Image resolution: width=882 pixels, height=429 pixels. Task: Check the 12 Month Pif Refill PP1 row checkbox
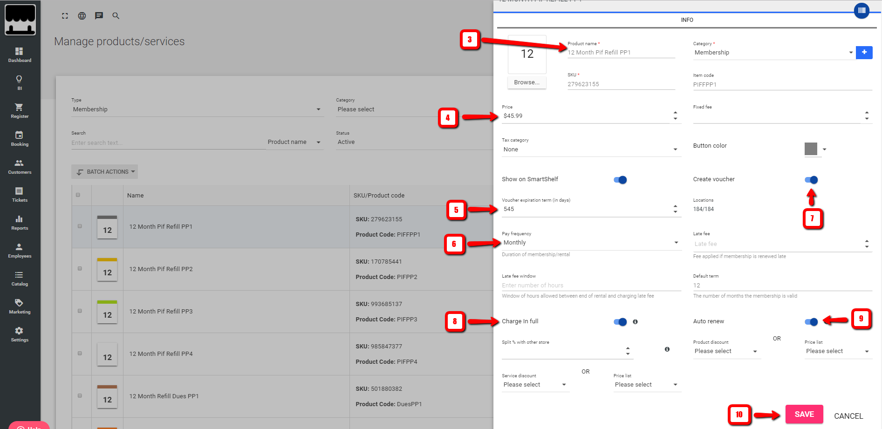(80, 226)
